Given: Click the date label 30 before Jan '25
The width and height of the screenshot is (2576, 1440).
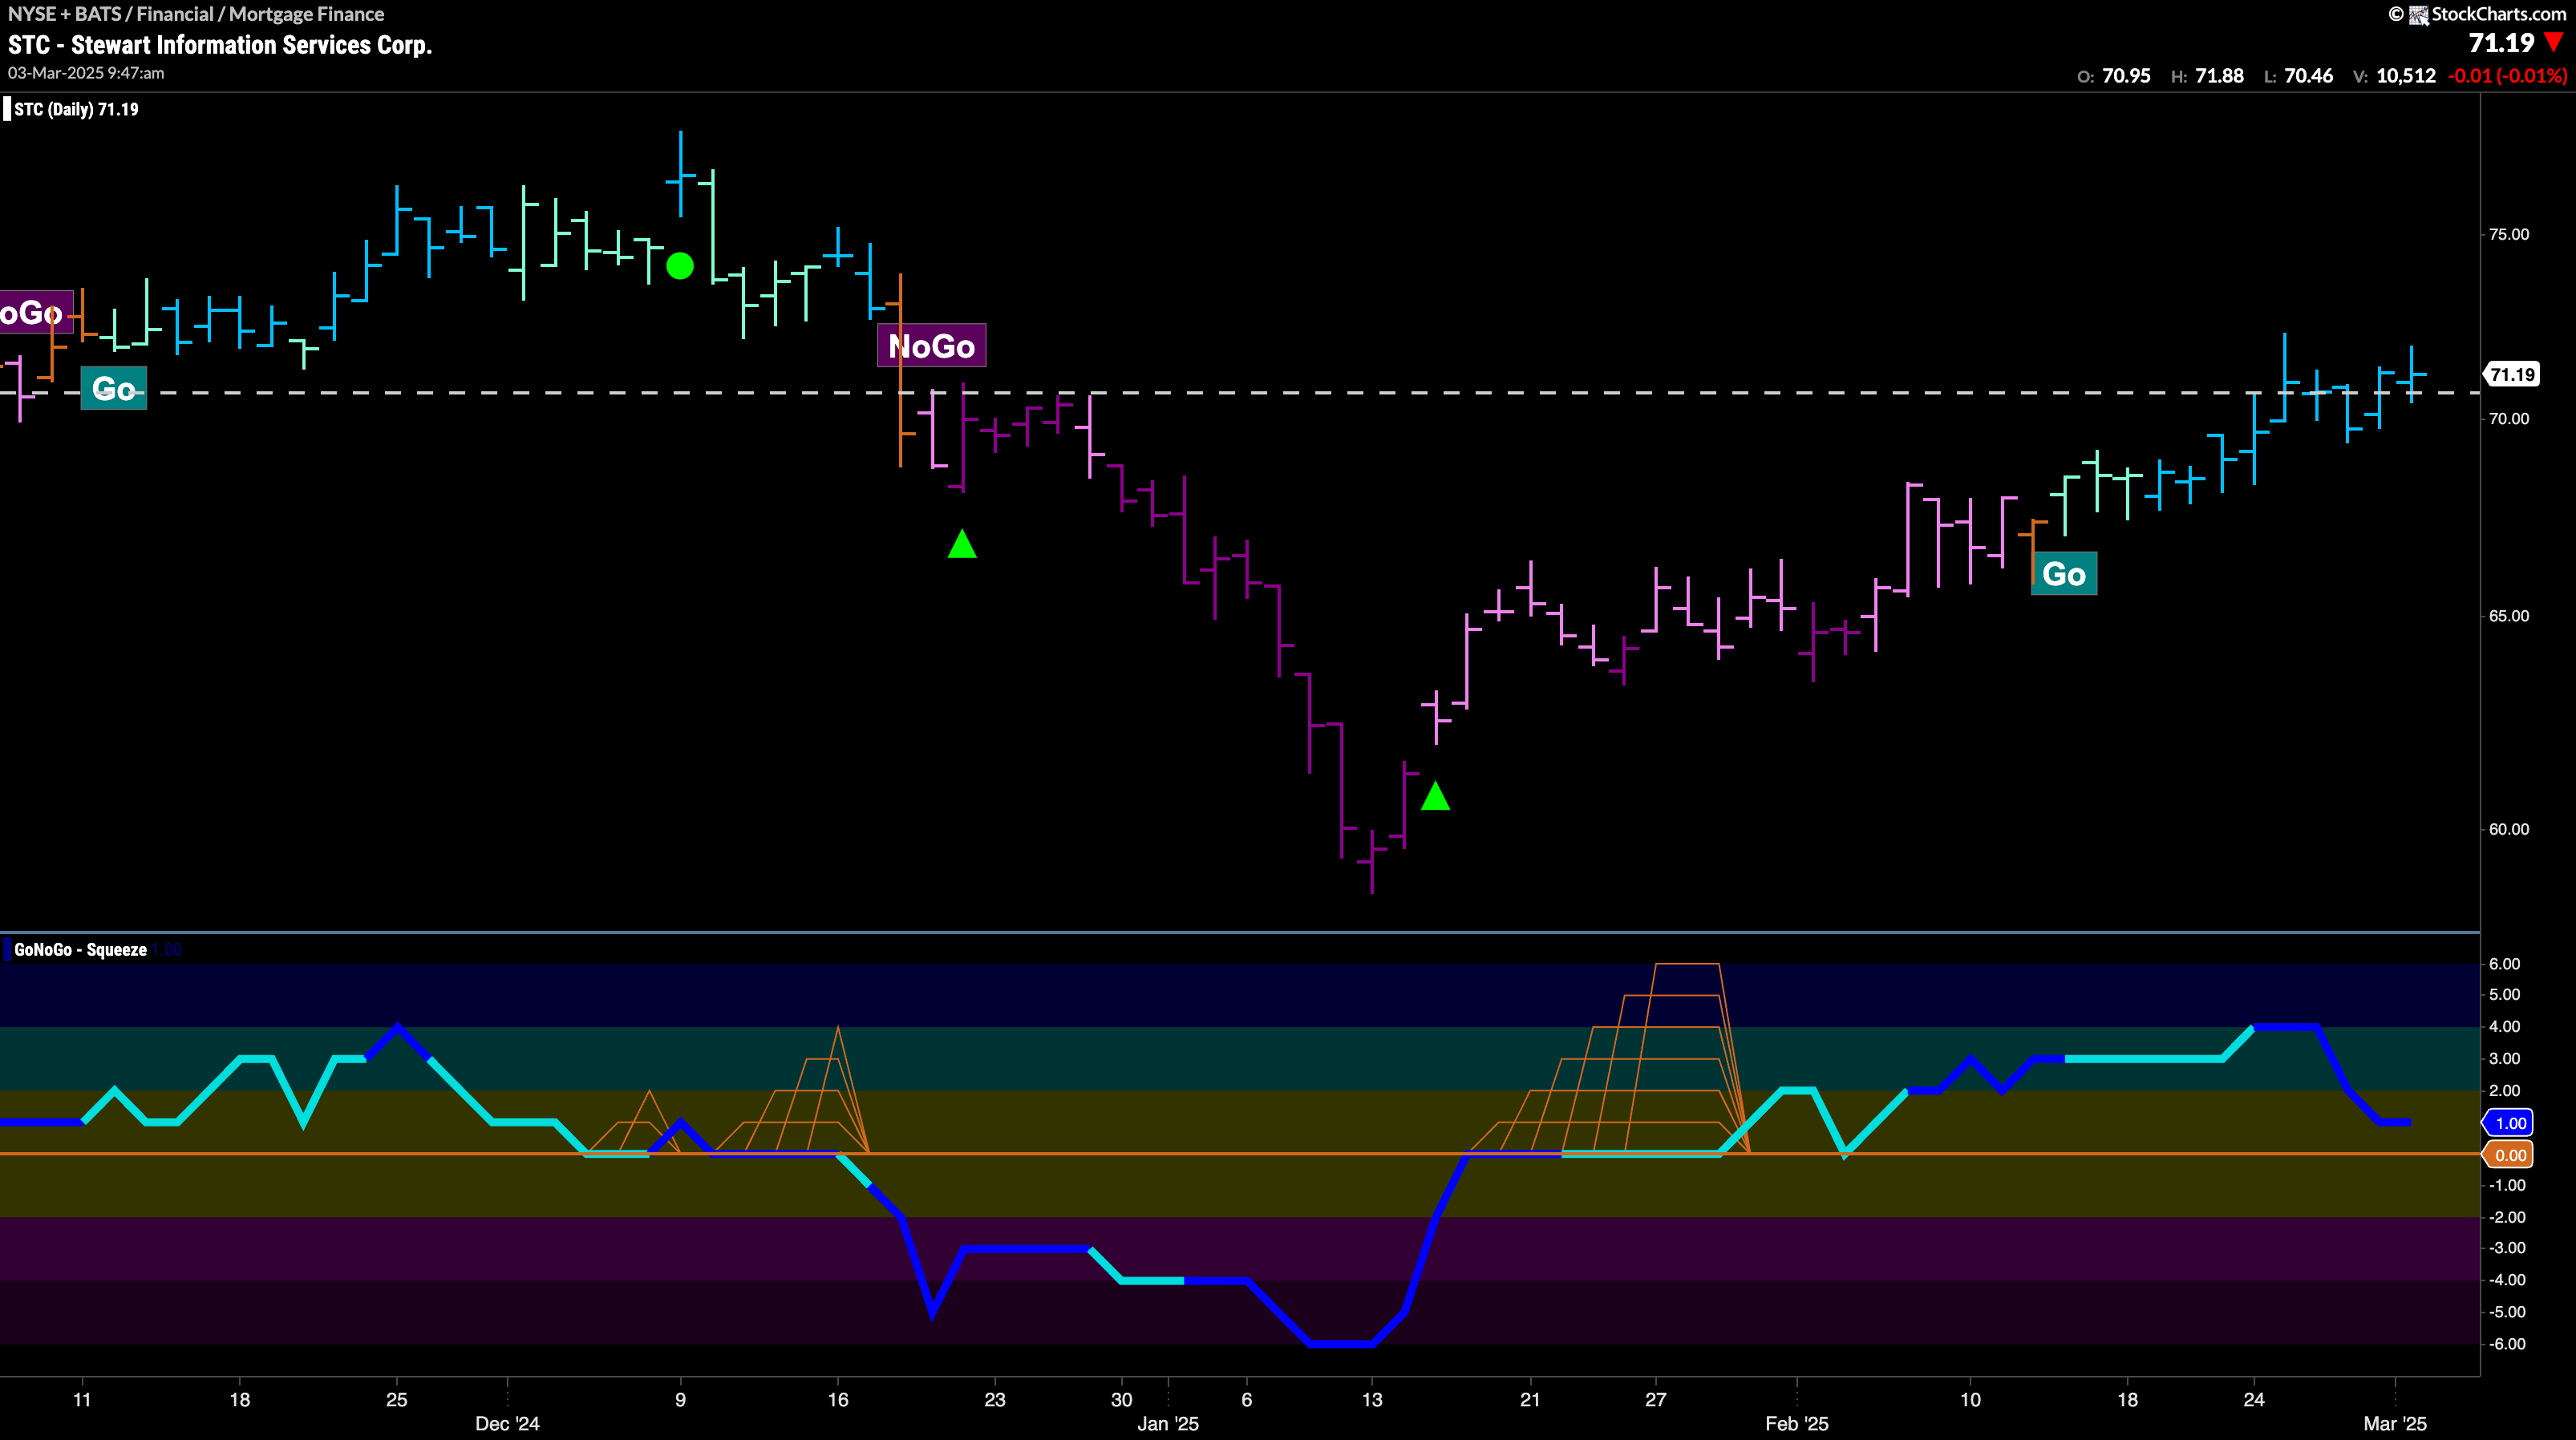Looking at the screenshot, I should point(1122,1400).
